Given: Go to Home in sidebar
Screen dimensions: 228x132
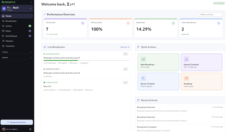Looking at the screenshot, I should pyautogui.click(x=17, y=16).
